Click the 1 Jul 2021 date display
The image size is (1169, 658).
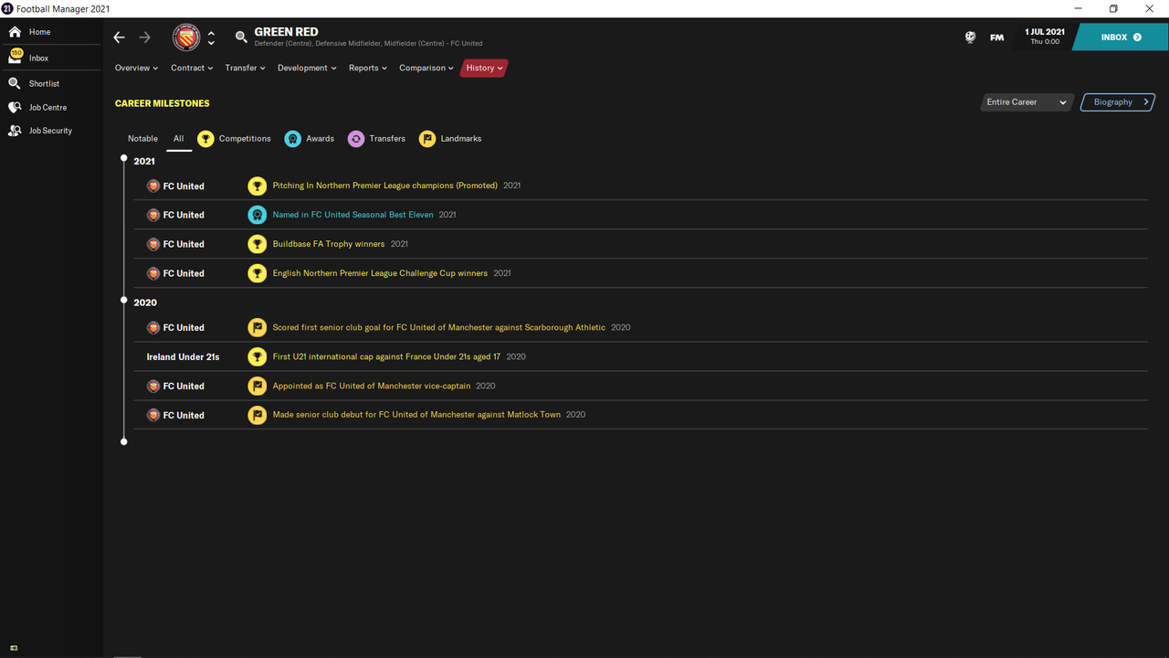coord(1045,37)
